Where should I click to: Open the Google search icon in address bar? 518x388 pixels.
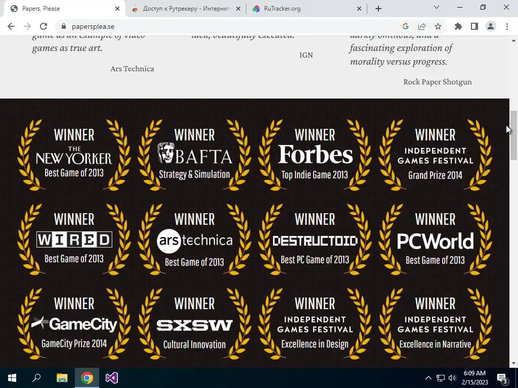[x=406, y=26]
